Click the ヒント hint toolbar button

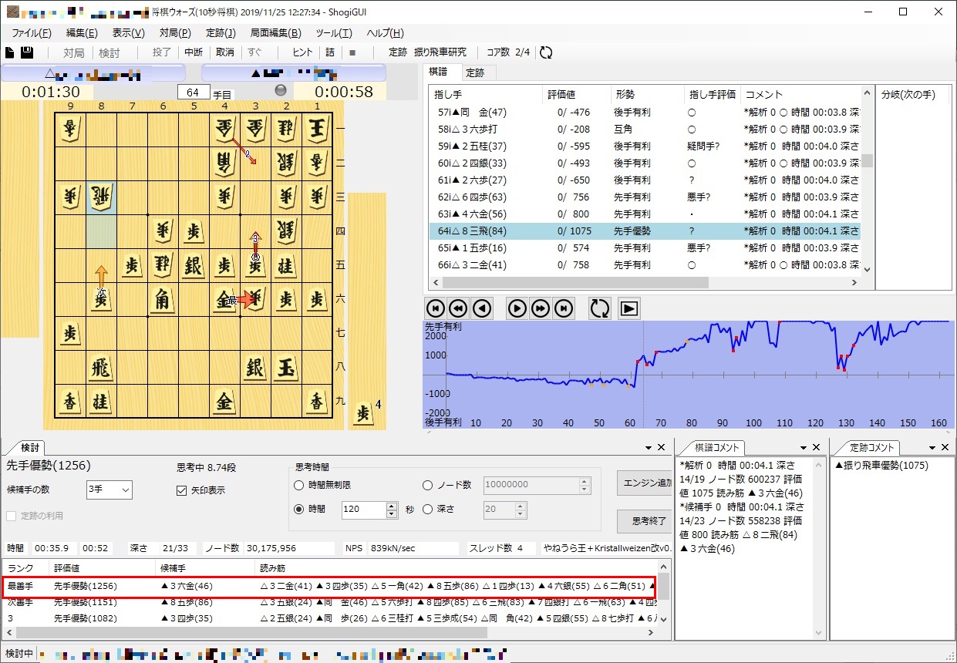coord(302,52)
